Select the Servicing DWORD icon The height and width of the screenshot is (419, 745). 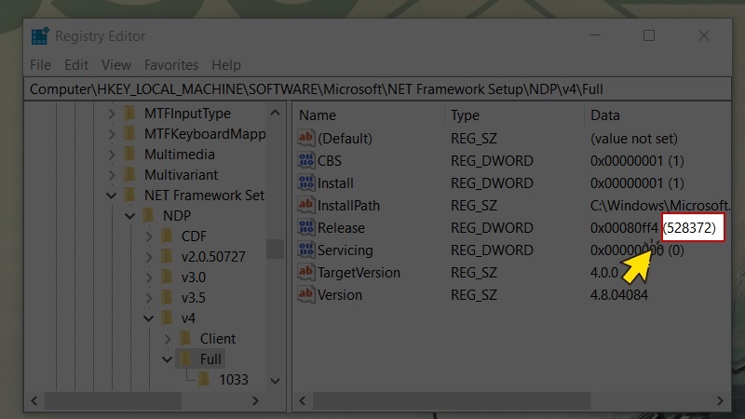click(x=306, y=250)
